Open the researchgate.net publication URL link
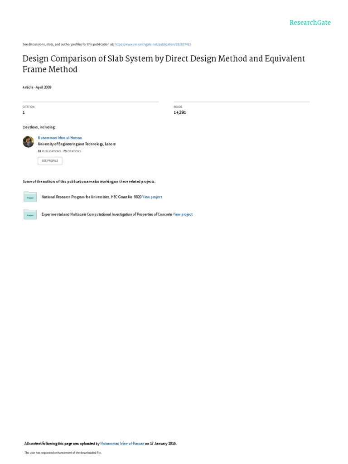 [x=153, y=44]
